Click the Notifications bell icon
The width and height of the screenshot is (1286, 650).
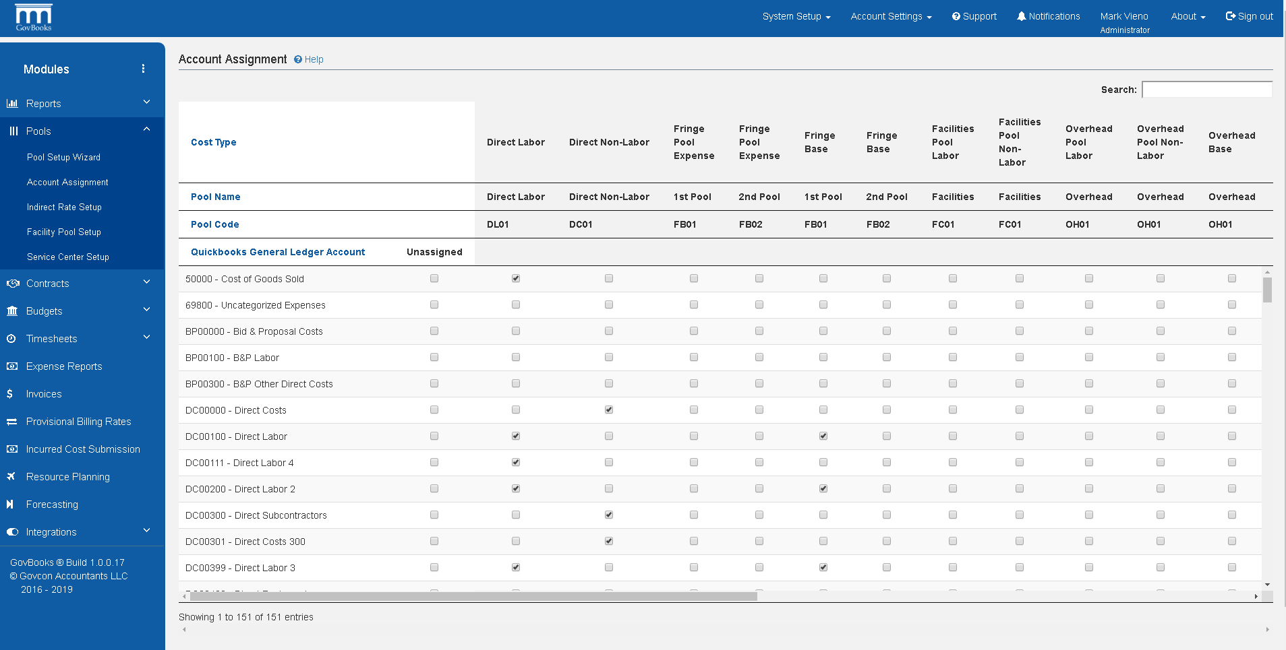1021,15
